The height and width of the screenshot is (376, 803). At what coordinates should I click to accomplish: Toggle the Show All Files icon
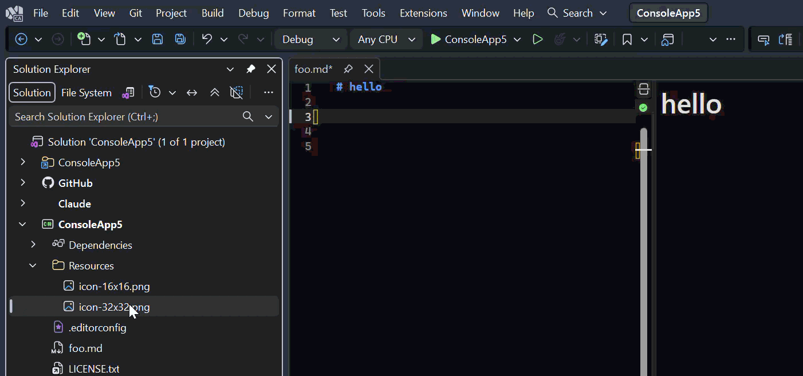(237, 92)
